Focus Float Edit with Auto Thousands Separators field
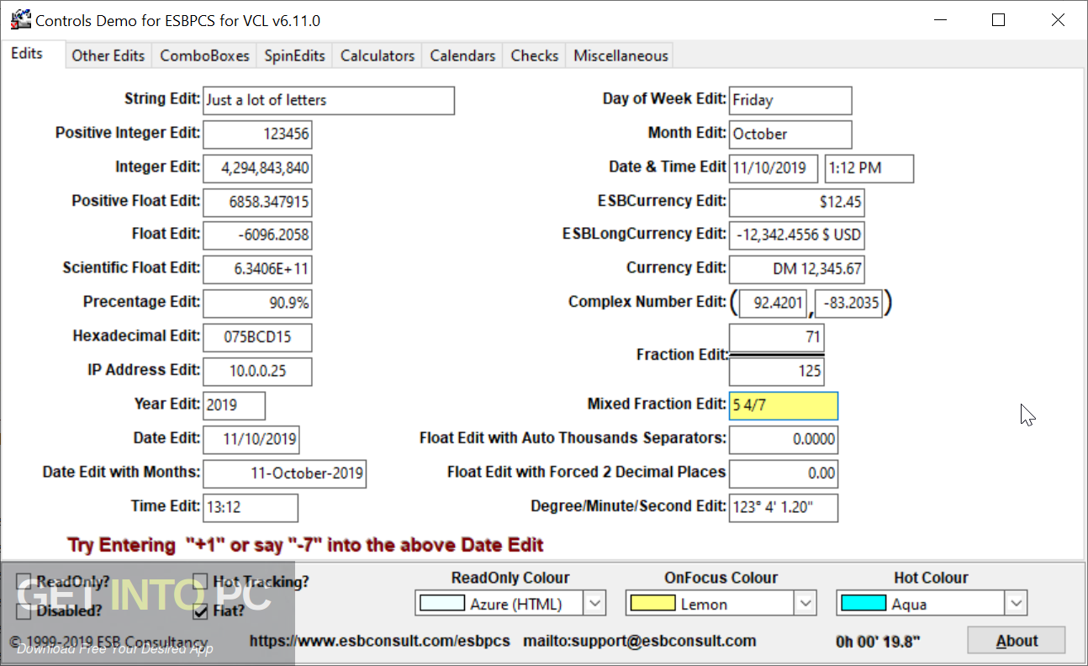 784,439
